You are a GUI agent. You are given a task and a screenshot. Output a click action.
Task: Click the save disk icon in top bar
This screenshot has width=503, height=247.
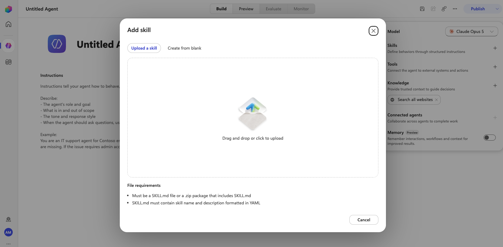[x=422, y=9]
